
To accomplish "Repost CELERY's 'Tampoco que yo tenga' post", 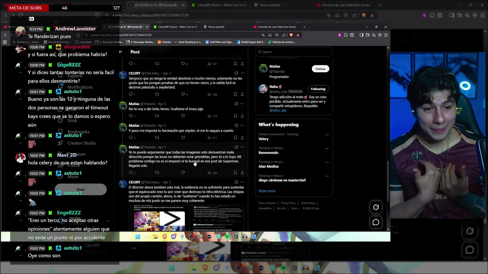I will click(x=157, y=94).
